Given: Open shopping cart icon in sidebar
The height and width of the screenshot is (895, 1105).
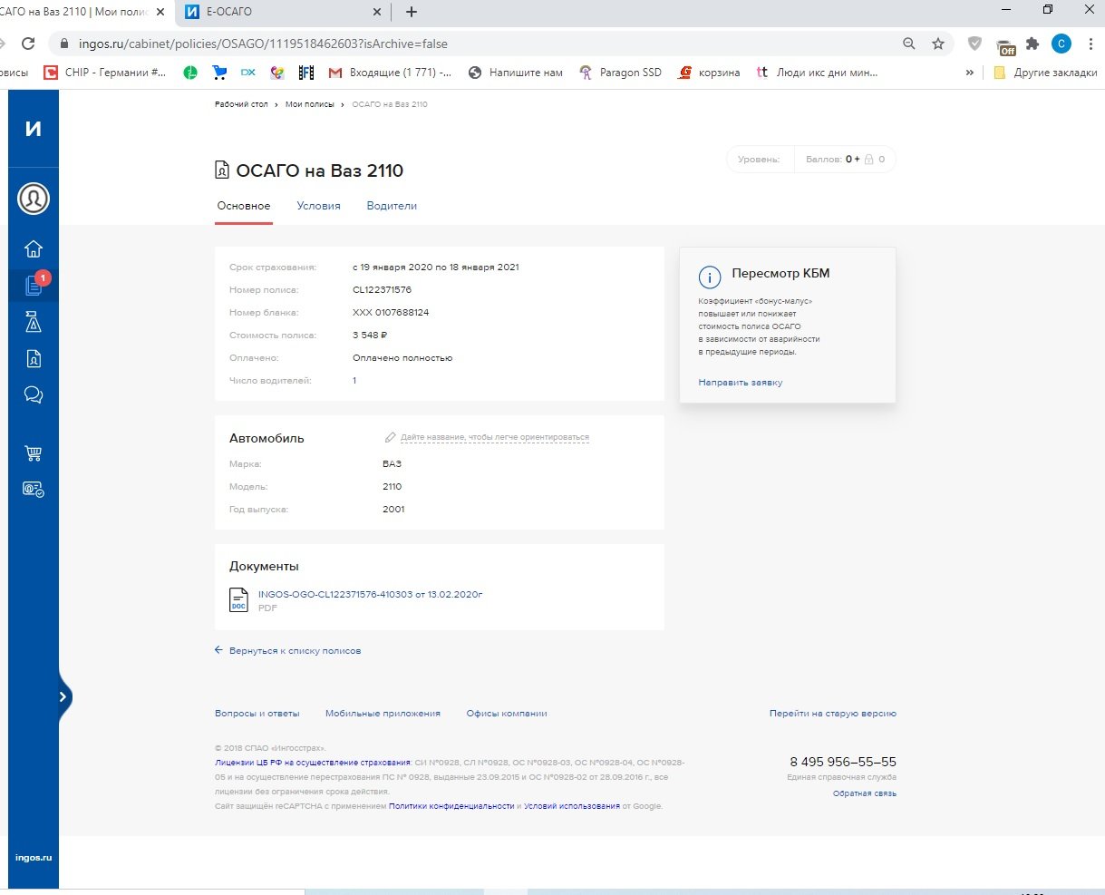Looking at the screenshot, I should click(x=34, y=453).
